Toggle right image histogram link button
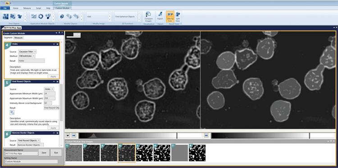 point(206,136)
